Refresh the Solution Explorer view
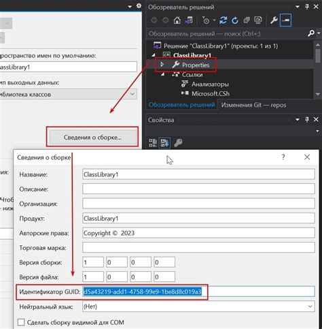Image resolution: width=322 pixels, height=329 pixels. tap(235, 20)
